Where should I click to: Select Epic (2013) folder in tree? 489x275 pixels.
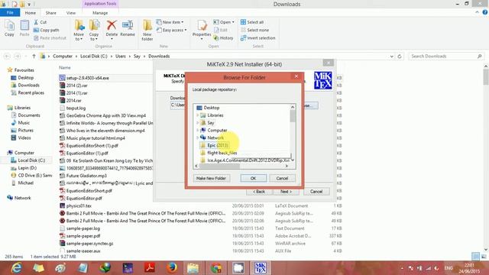coord(217,145)
